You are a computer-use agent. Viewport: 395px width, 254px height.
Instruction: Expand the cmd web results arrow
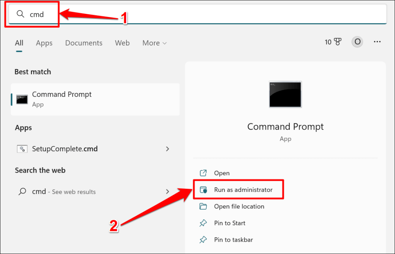tap(167, 192)
